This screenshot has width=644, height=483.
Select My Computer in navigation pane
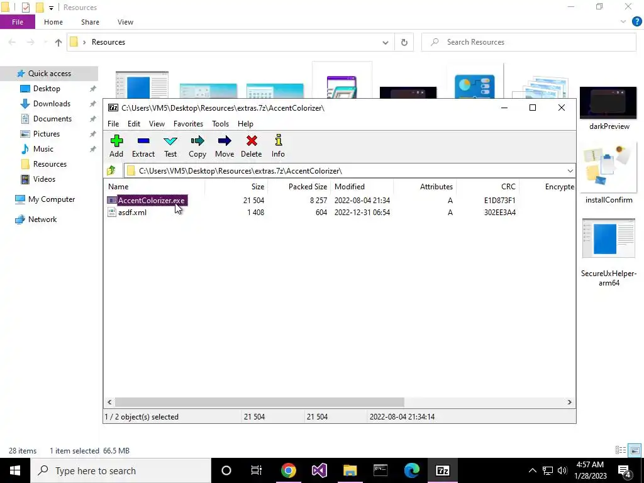(52, 199)
